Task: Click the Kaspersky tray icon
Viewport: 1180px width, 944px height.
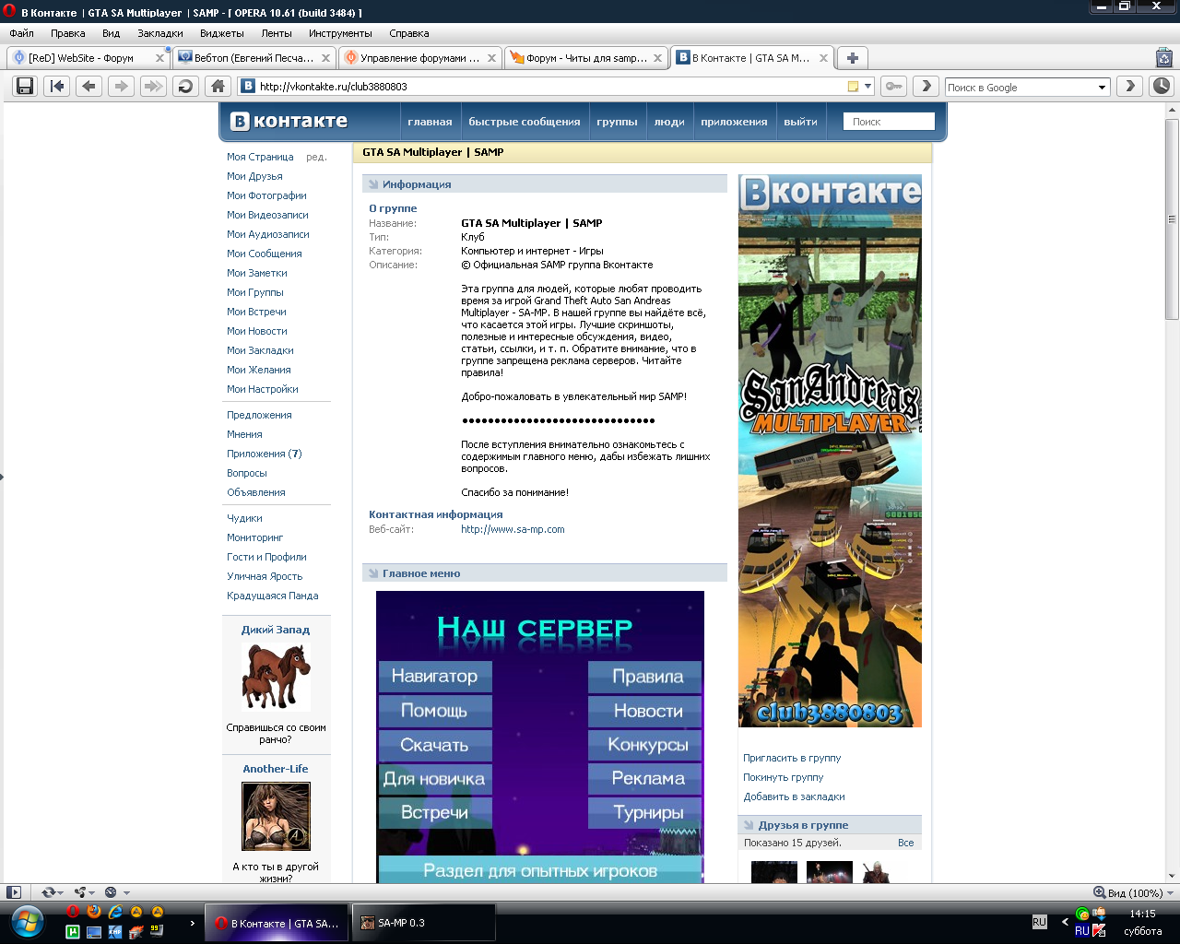Action: pyautogui.click(x=1099, y=931)
